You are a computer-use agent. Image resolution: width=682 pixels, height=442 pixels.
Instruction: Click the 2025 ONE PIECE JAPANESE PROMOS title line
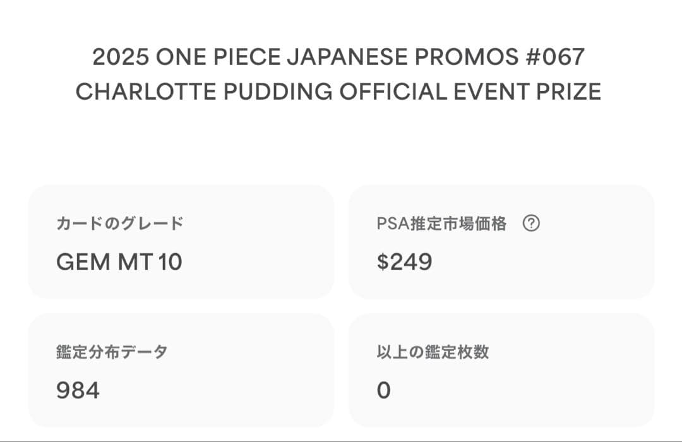click(x=338, y=57)
